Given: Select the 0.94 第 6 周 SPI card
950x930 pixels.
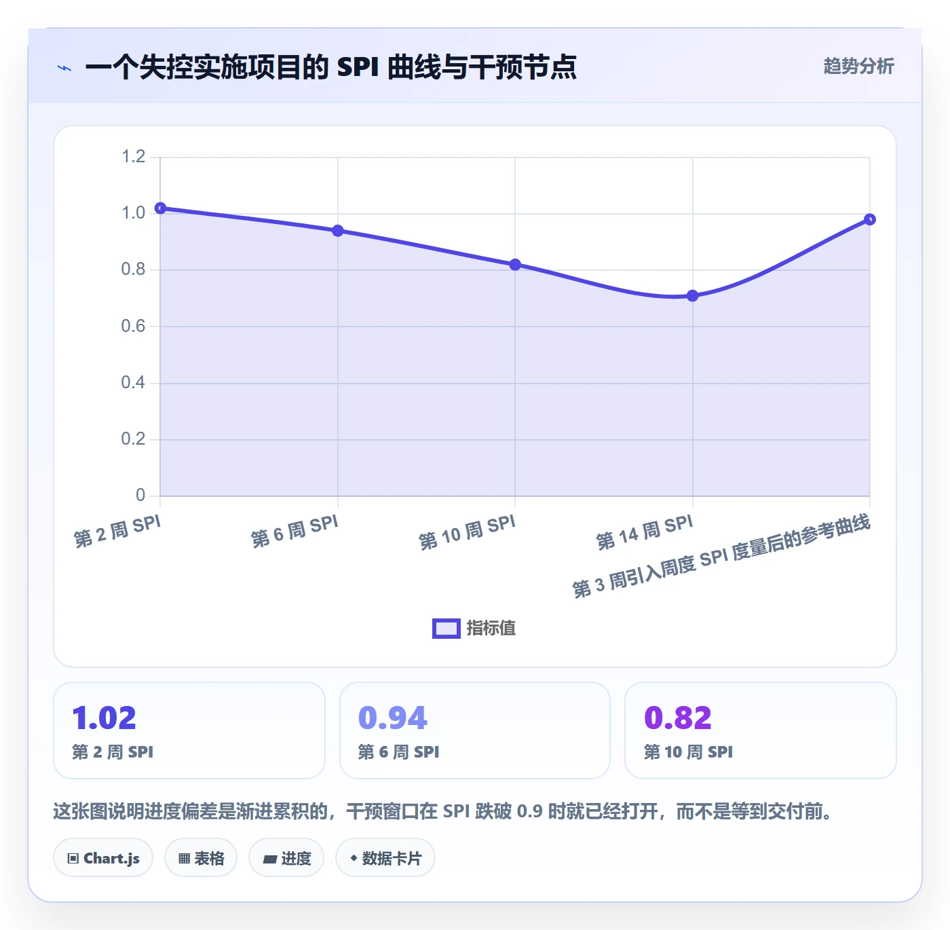Looking at the screenshot, I should [x=475, y=730].
